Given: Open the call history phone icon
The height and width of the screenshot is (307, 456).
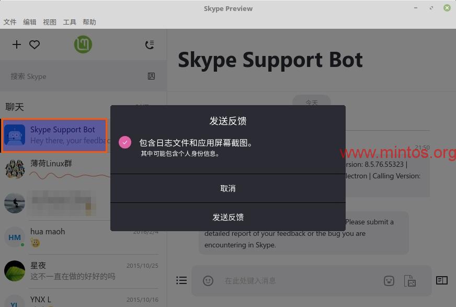Looking at the screenshot, I should pos(150,44).
